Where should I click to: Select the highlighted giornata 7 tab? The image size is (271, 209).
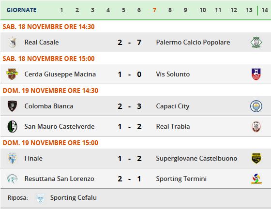154,10
